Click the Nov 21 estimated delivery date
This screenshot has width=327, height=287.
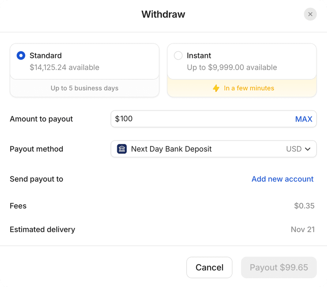click(x=303, y=229)
